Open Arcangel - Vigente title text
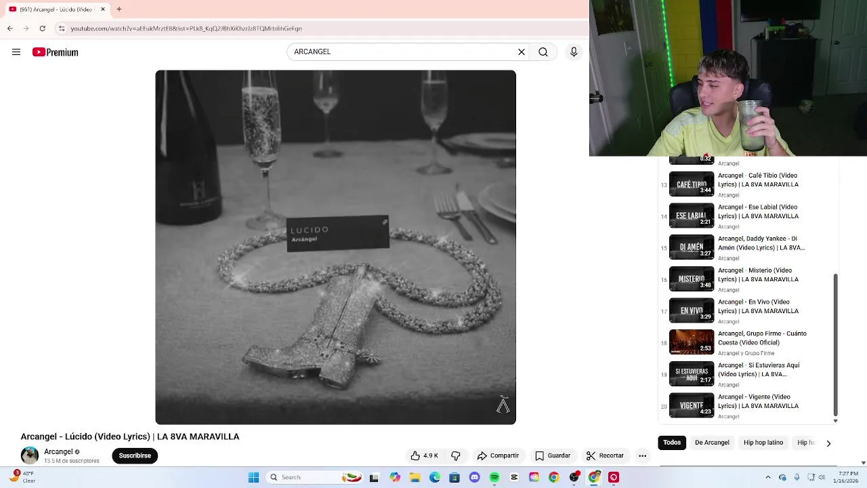The image size is (867, 488). point(759,401)
